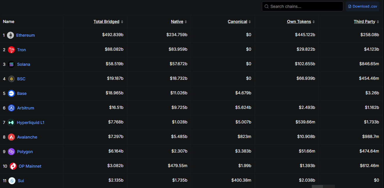This screenshot has width=384, height=188.
Task: Open the Base chain link
Action: (22, 93)
